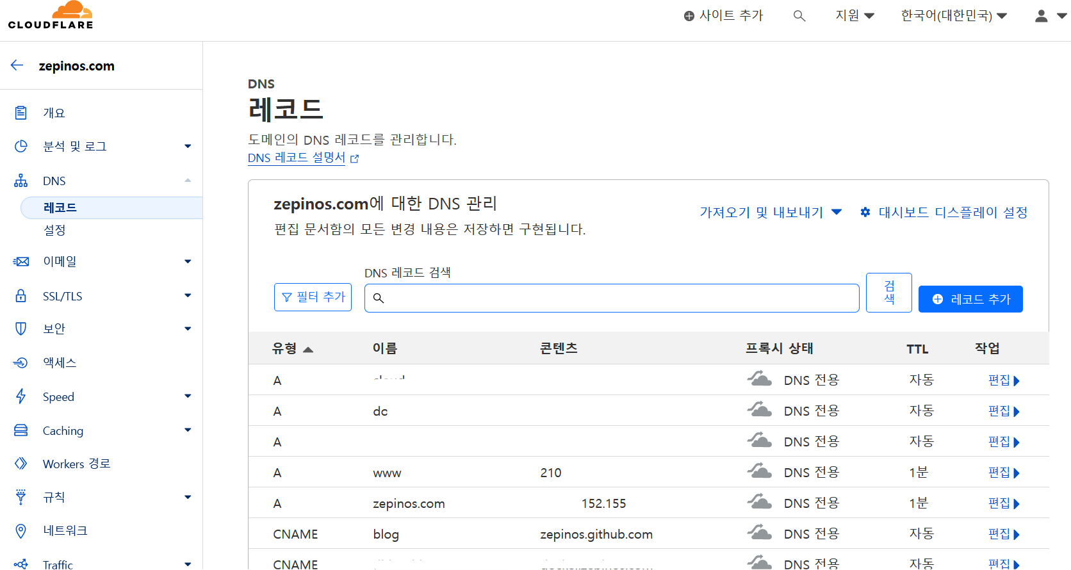Viewport: 1071px width, 570px height.
Task: Click the 콘텐츠 column header
Action: (559, 348)
